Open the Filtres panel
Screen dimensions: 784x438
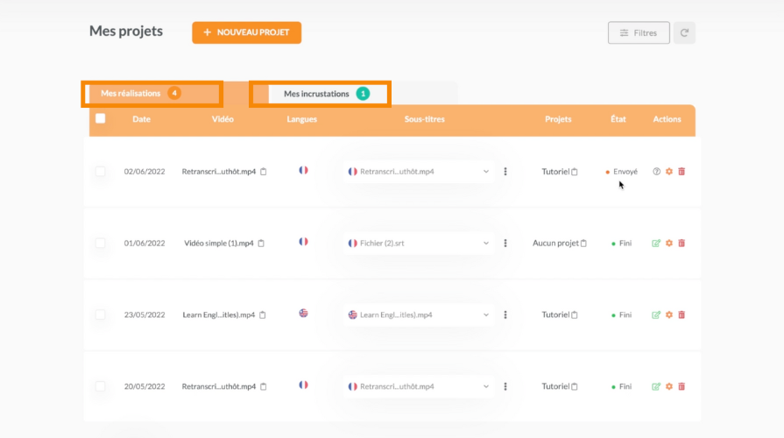tap(639, 32)
